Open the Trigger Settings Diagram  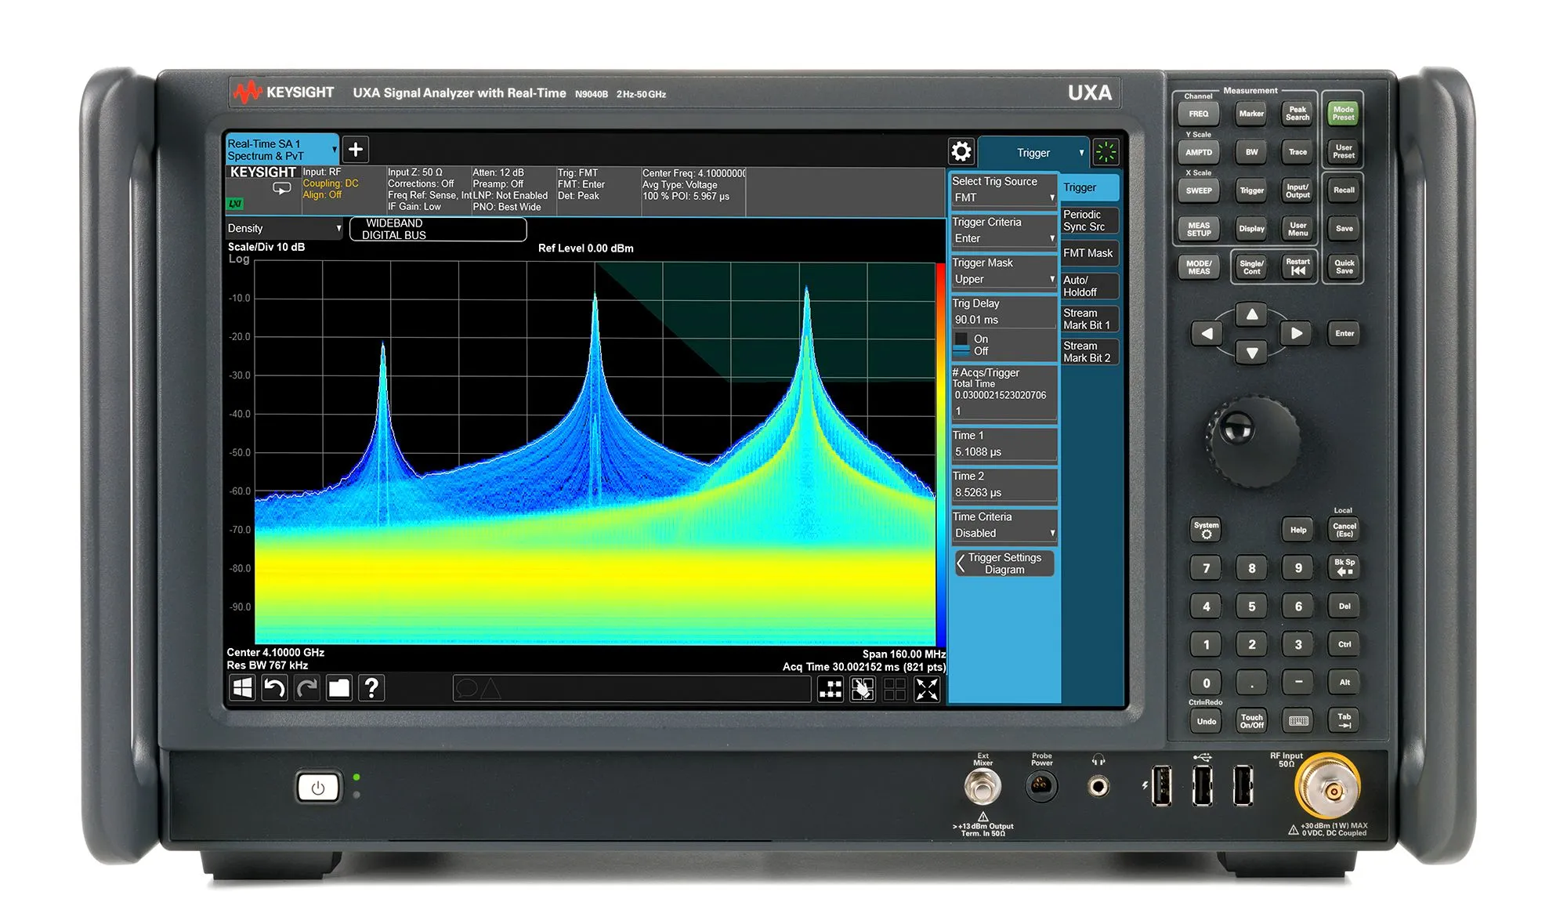(x=1004, y=563)
